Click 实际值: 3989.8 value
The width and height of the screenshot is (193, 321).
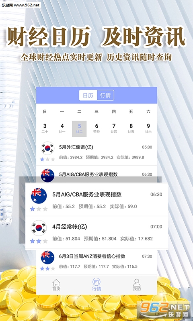[x=130, y=157]
